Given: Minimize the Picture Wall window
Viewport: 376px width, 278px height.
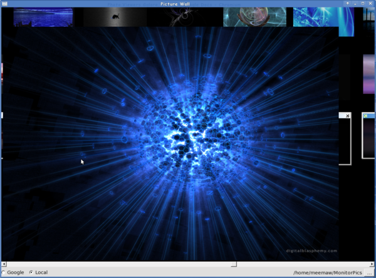Looking at the screenshot, I should 355,3.
